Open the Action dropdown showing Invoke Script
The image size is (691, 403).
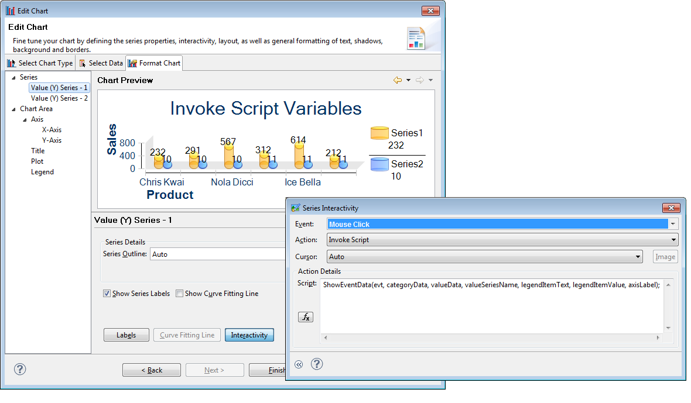502,240
